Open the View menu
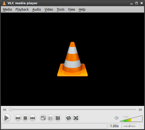145x130 pixels. click(71, 10)
